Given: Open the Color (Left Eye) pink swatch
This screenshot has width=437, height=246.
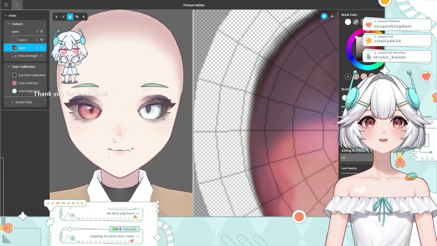Looking at the screenshot, I should click(x=14, y=83).
